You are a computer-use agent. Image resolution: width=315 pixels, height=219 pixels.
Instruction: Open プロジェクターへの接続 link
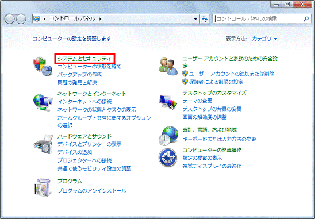coord(84,160)
